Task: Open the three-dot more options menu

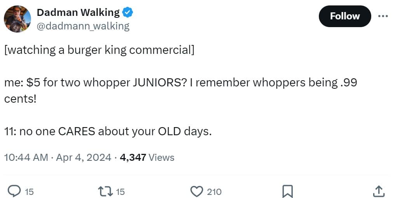Action: (383, 16)
